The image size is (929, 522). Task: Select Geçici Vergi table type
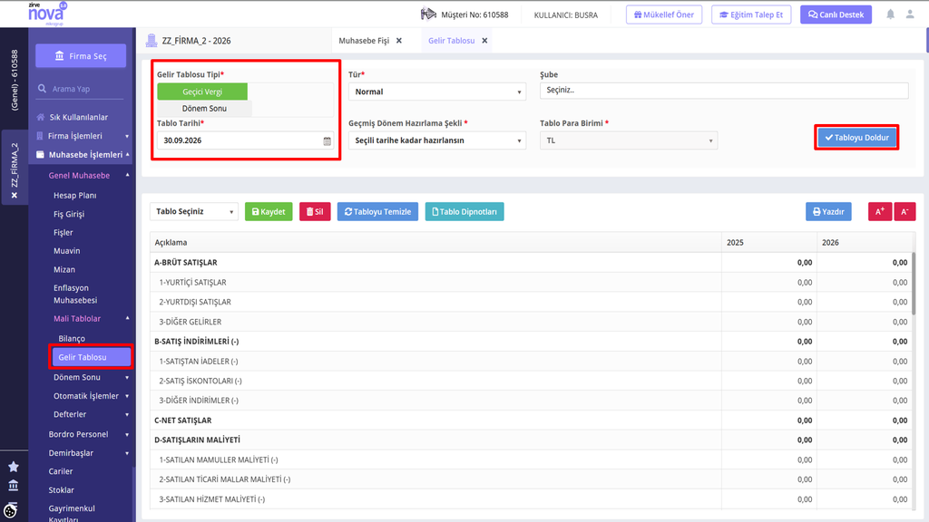click(202, 92)
